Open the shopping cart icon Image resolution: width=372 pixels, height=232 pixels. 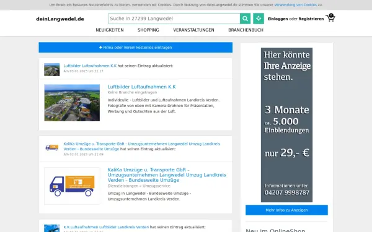click(x=330, y=18)
